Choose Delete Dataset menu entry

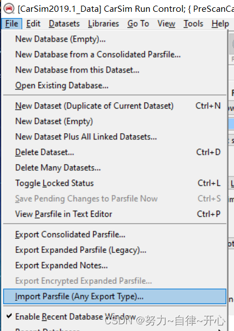(x=114, y=152)
